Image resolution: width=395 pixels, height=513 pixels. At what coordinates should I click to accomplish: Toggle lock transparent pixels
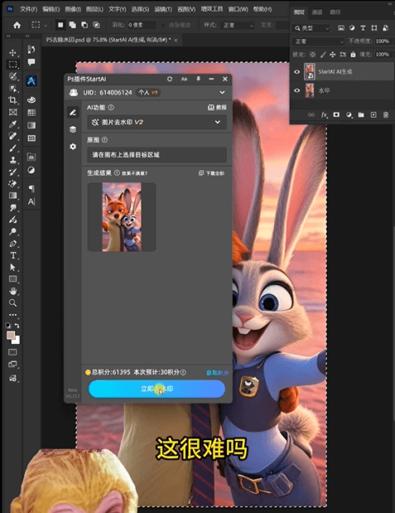pyautogui.click(x=312, y=55)
